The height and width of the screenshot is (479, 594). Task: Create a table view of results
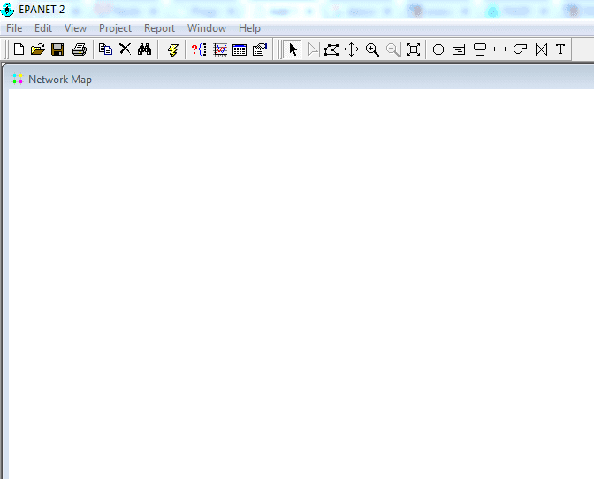pos(240,49)
